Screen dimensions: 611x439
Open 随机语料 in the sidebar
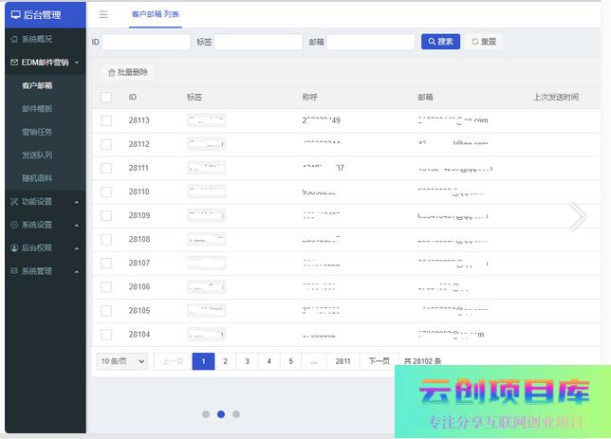point(46,178)
